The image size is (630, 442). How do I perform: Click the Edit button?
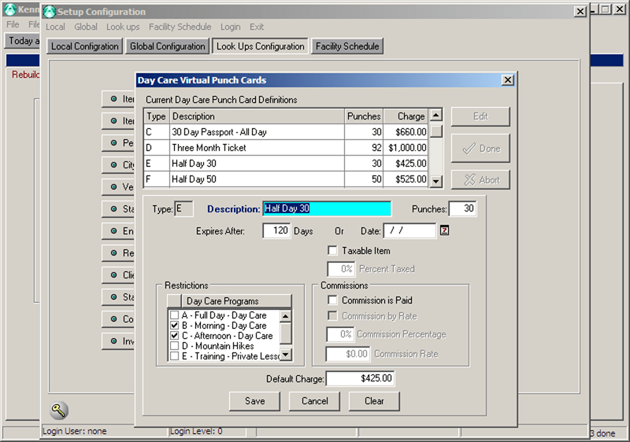pyautogui.click(x=480, y=116)
